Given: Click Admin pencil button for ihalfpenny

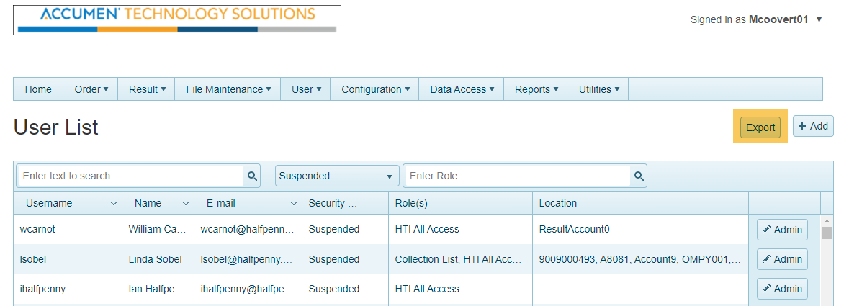Looking at the screenshot, I should tap(782, 289).
